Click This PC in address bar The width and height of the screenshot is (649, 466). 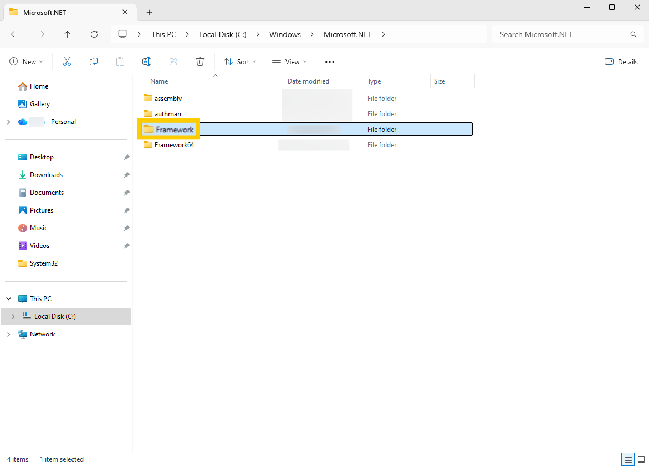(x=163, y=34)
